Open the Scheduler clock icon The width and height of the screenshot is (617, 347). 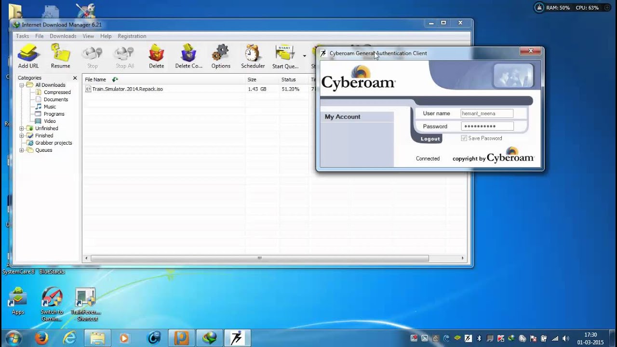coord(253,56)
